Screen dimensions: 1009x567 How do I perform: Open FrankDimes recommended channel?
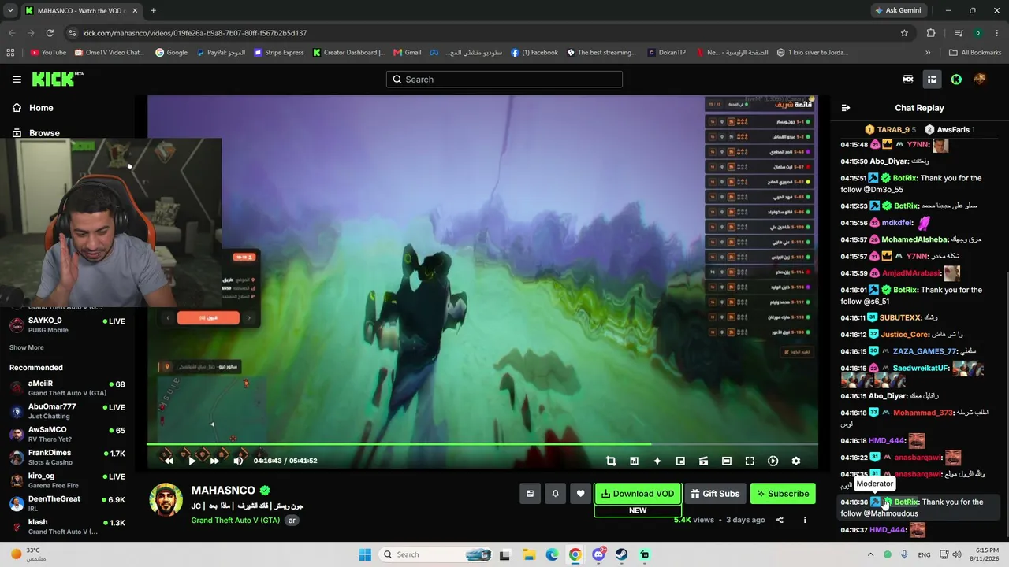(x=67, y=457)
